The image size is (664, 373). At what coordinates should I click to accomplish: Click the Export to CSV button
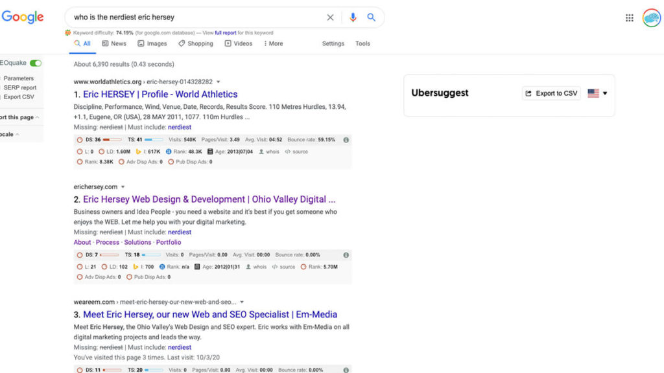coord(551,93)
